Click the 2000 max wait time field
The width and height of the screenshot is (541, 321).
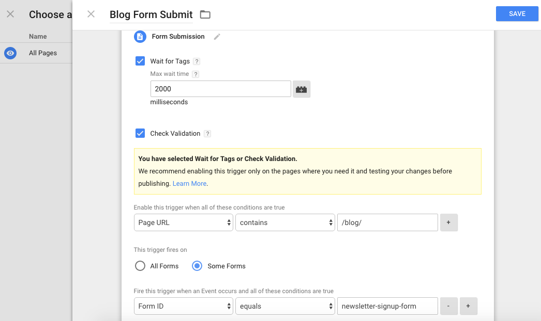[220, 89]
